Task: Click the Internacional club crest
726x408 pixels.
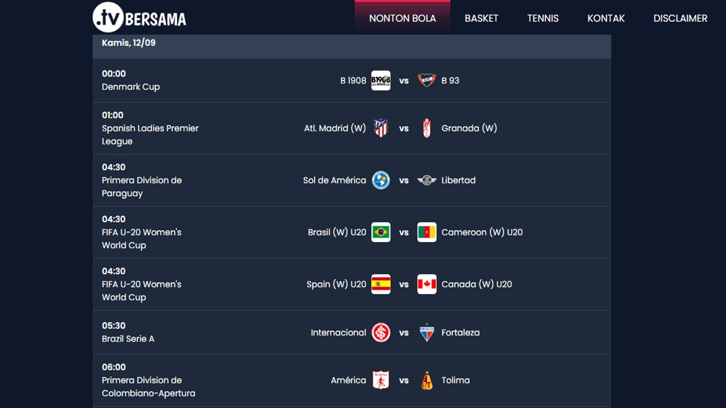Action: [381, 333]
